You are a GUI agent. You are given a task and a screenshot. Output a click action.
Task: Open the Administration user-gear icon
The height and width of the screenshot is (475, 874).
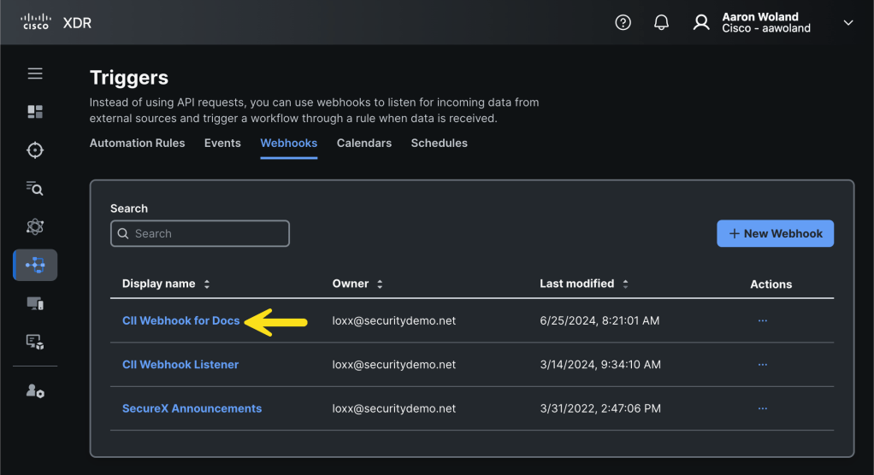pos(35,391)
